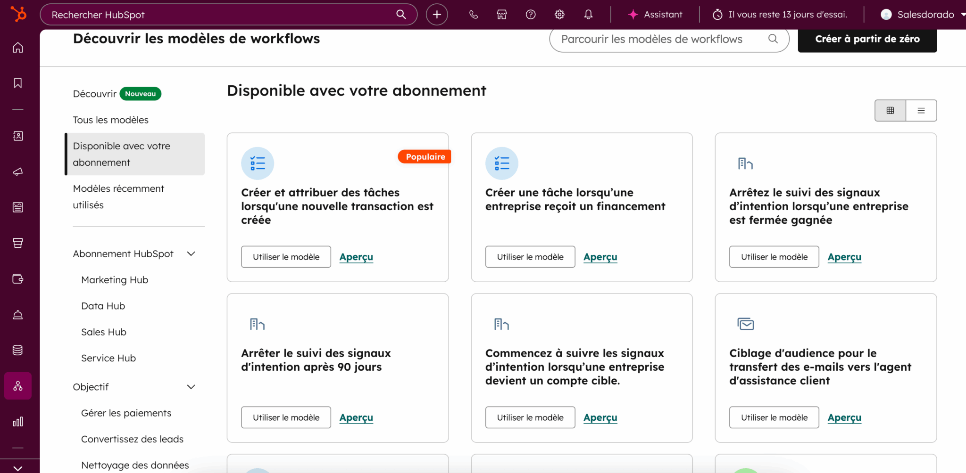966x473 pixels.
Task: Collapse the Abonnement HubSpot section
Action: [x=191, y=254]
